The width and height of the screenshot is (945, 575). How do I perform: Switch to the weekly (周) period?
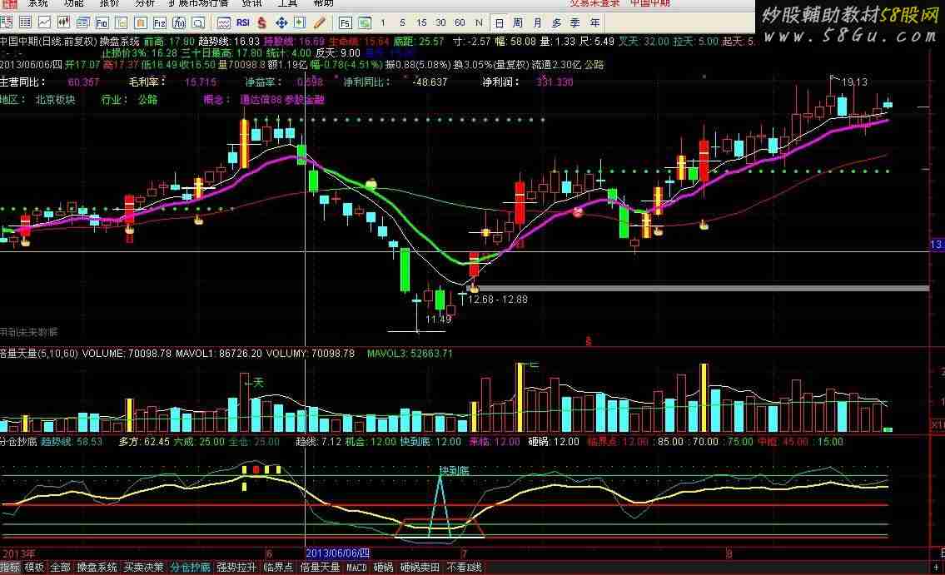[x=518, y=22]
